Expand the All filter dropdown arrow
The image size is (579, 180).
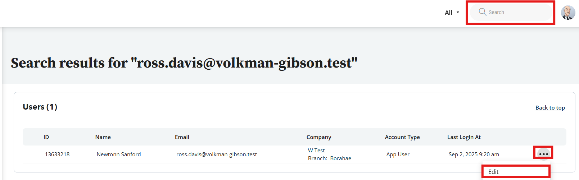point(458,12)
